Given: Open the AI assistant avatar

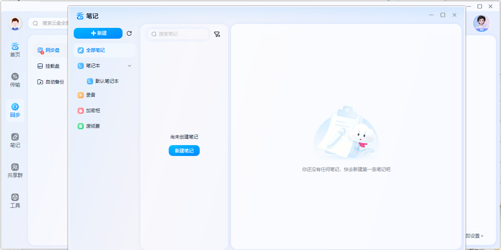Looking at the screenshot, I should coord(482,23).
